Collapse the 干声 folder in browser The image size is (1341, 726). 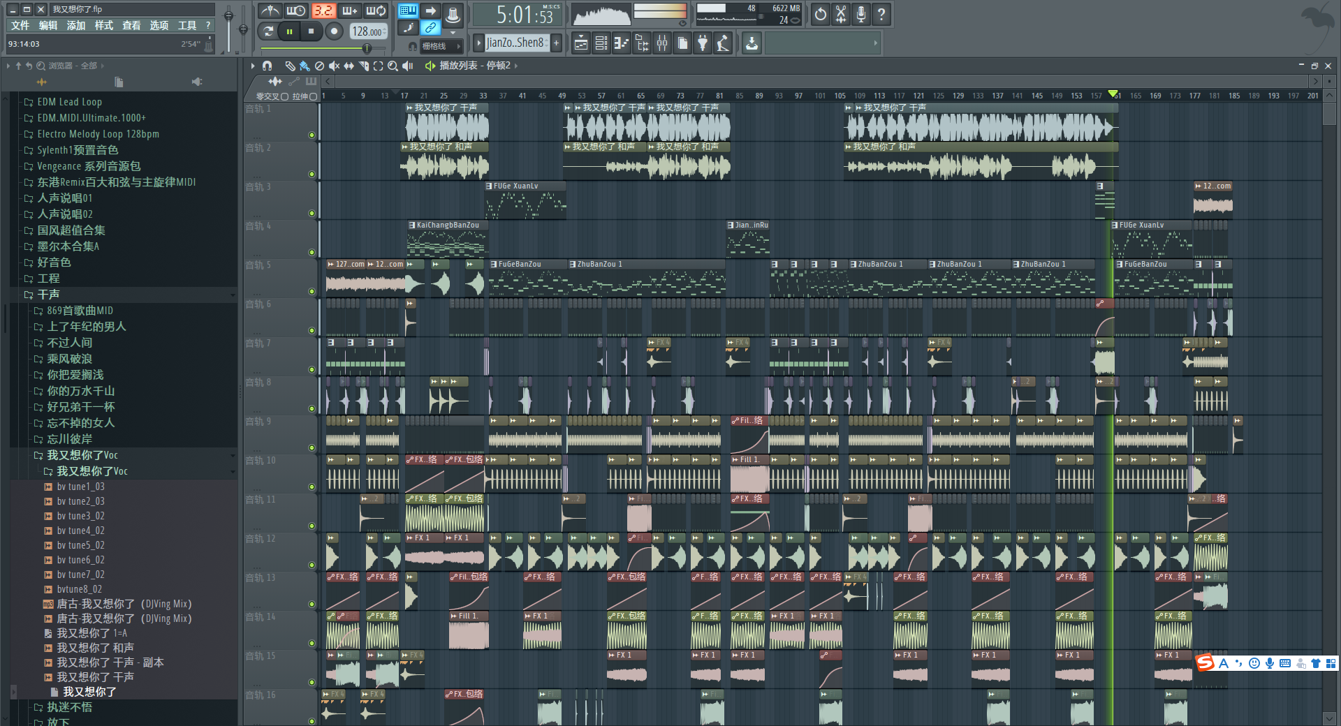(x=49, y=295)
